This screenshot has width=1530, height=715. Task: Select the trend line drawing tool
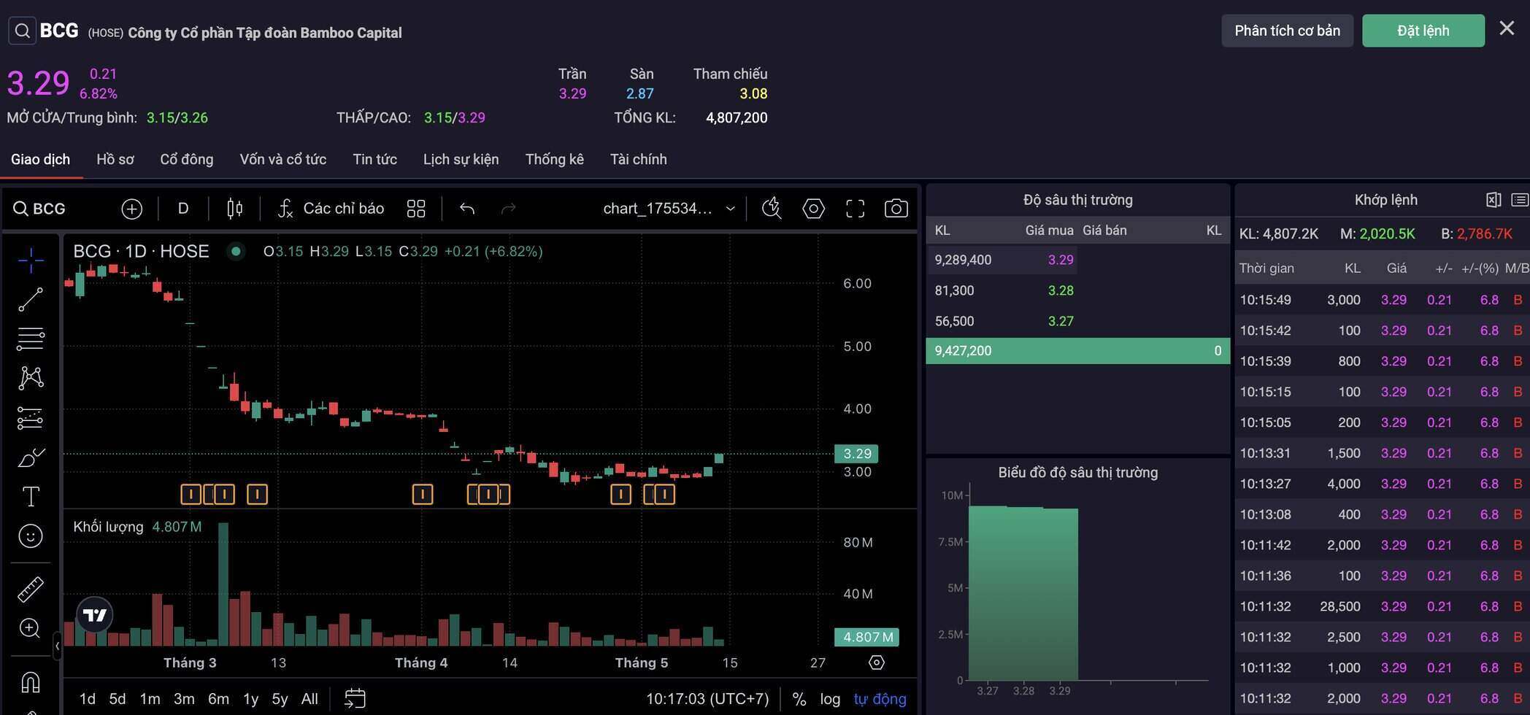point(31,299)
